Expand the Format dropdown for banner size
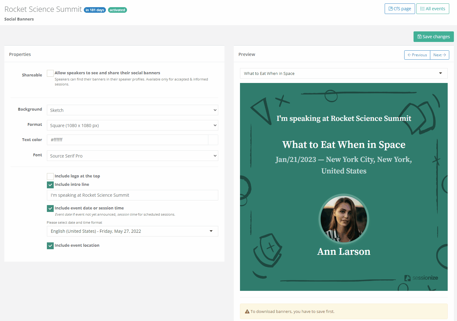457x321 pixels. (x=132, y=126)
